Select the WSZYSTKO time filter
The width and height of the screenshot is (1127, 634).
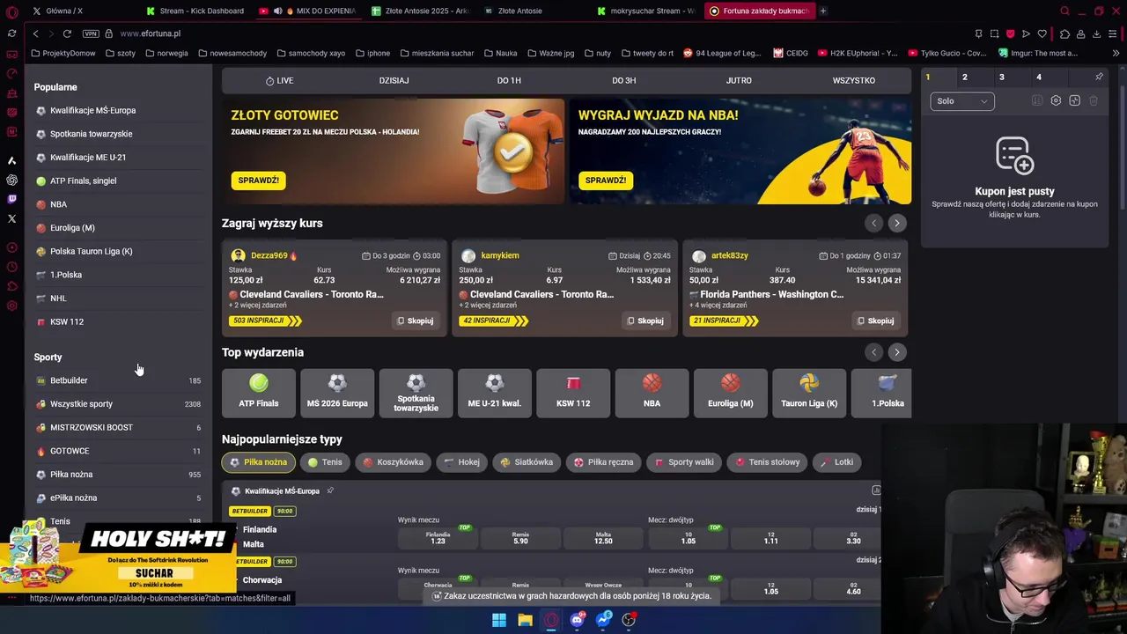pyautogui.click(x=853, y=80)
